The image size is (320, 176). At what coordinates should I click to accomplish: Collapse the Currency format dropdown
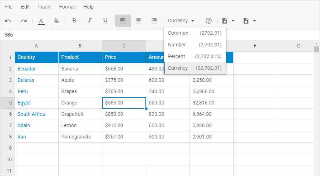[x=181, y=21]
